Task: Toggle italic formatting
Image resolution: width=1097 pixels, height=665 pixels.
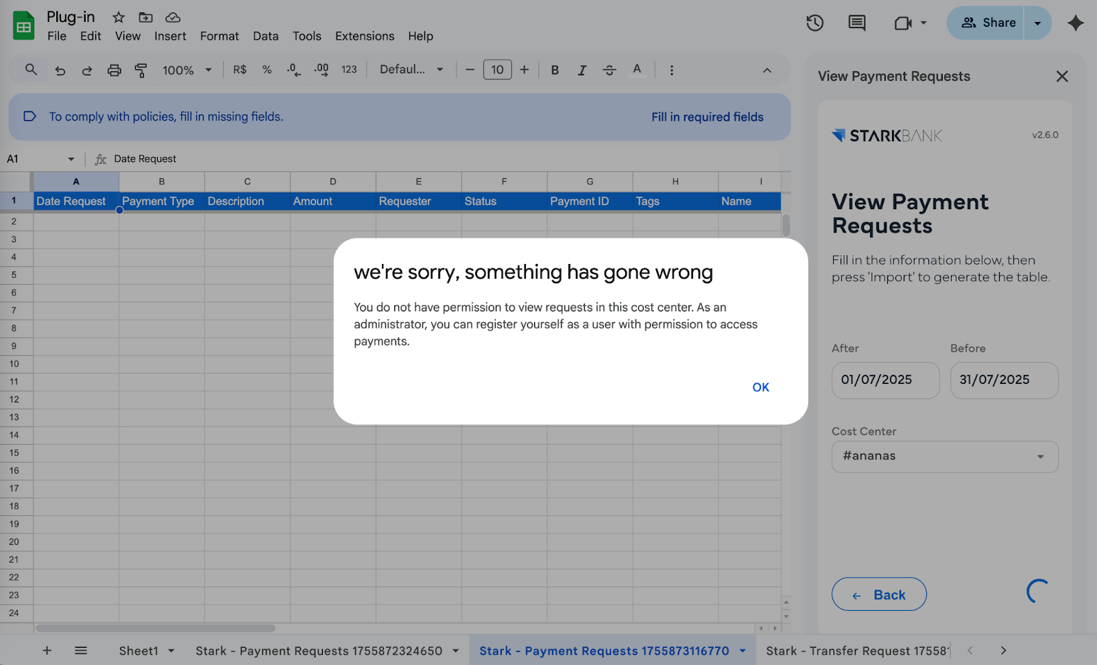Action: point(581,70)
